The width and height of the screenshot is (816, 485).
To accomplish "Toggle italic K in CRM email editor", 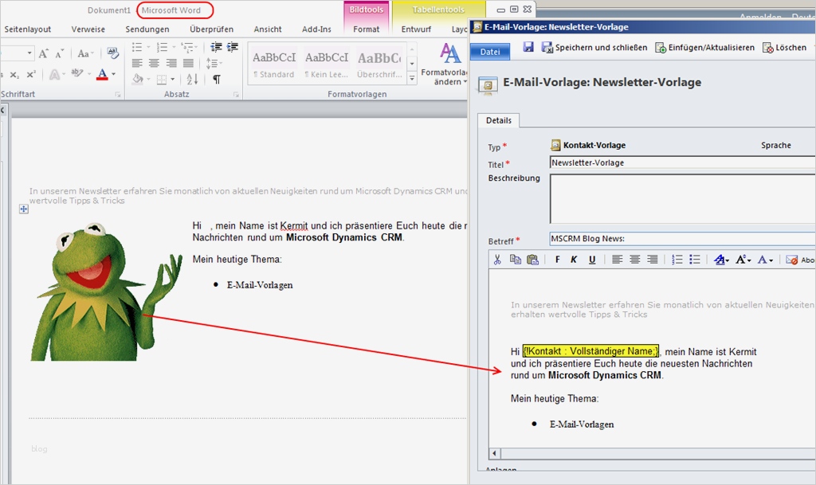I will tap(574, 260).
